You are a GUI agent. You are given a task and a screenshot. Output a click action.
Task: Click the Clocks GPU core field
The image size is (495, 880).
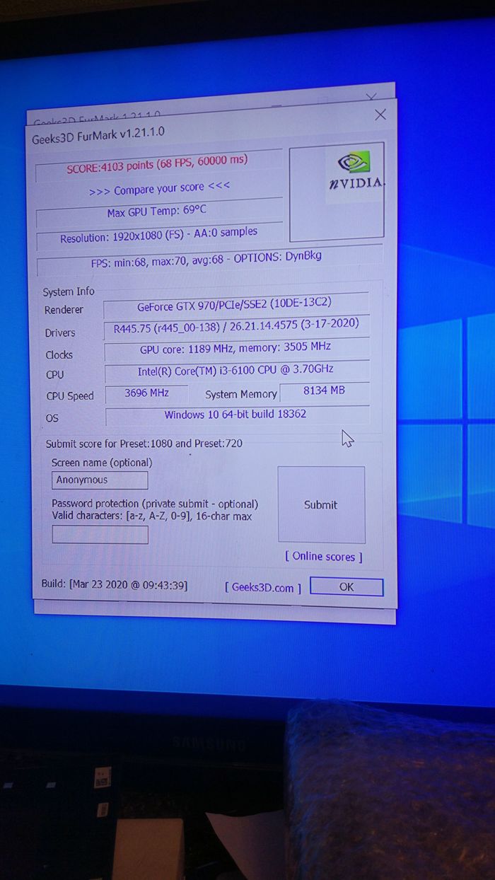click(235, 348)
